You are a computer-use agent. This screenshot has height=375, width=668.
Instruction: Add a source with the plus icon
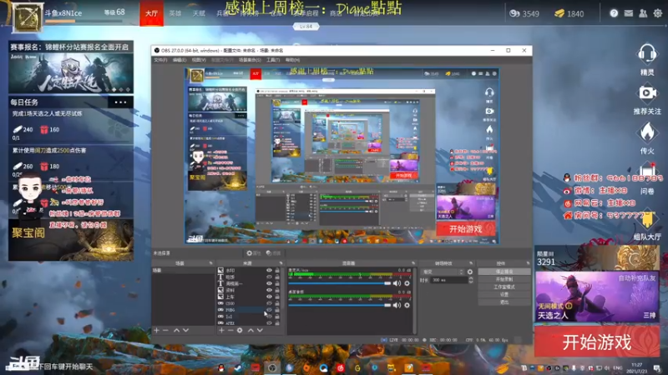[x=221, y=330]
